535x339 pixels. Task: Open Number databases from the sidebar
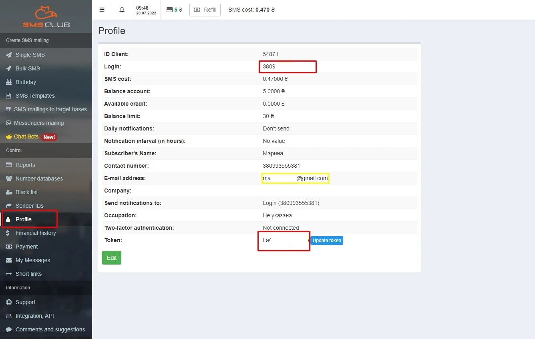(x=39, y=179)
